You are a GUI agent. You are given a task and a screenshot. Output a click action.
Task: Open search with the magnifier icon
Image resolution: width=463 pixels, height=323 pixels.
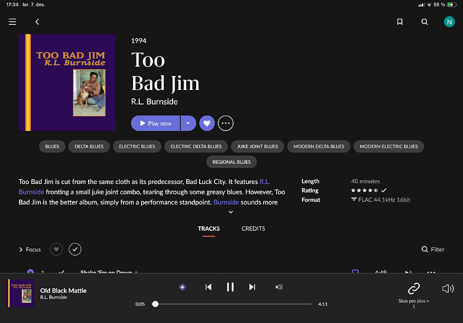(424, 22)
